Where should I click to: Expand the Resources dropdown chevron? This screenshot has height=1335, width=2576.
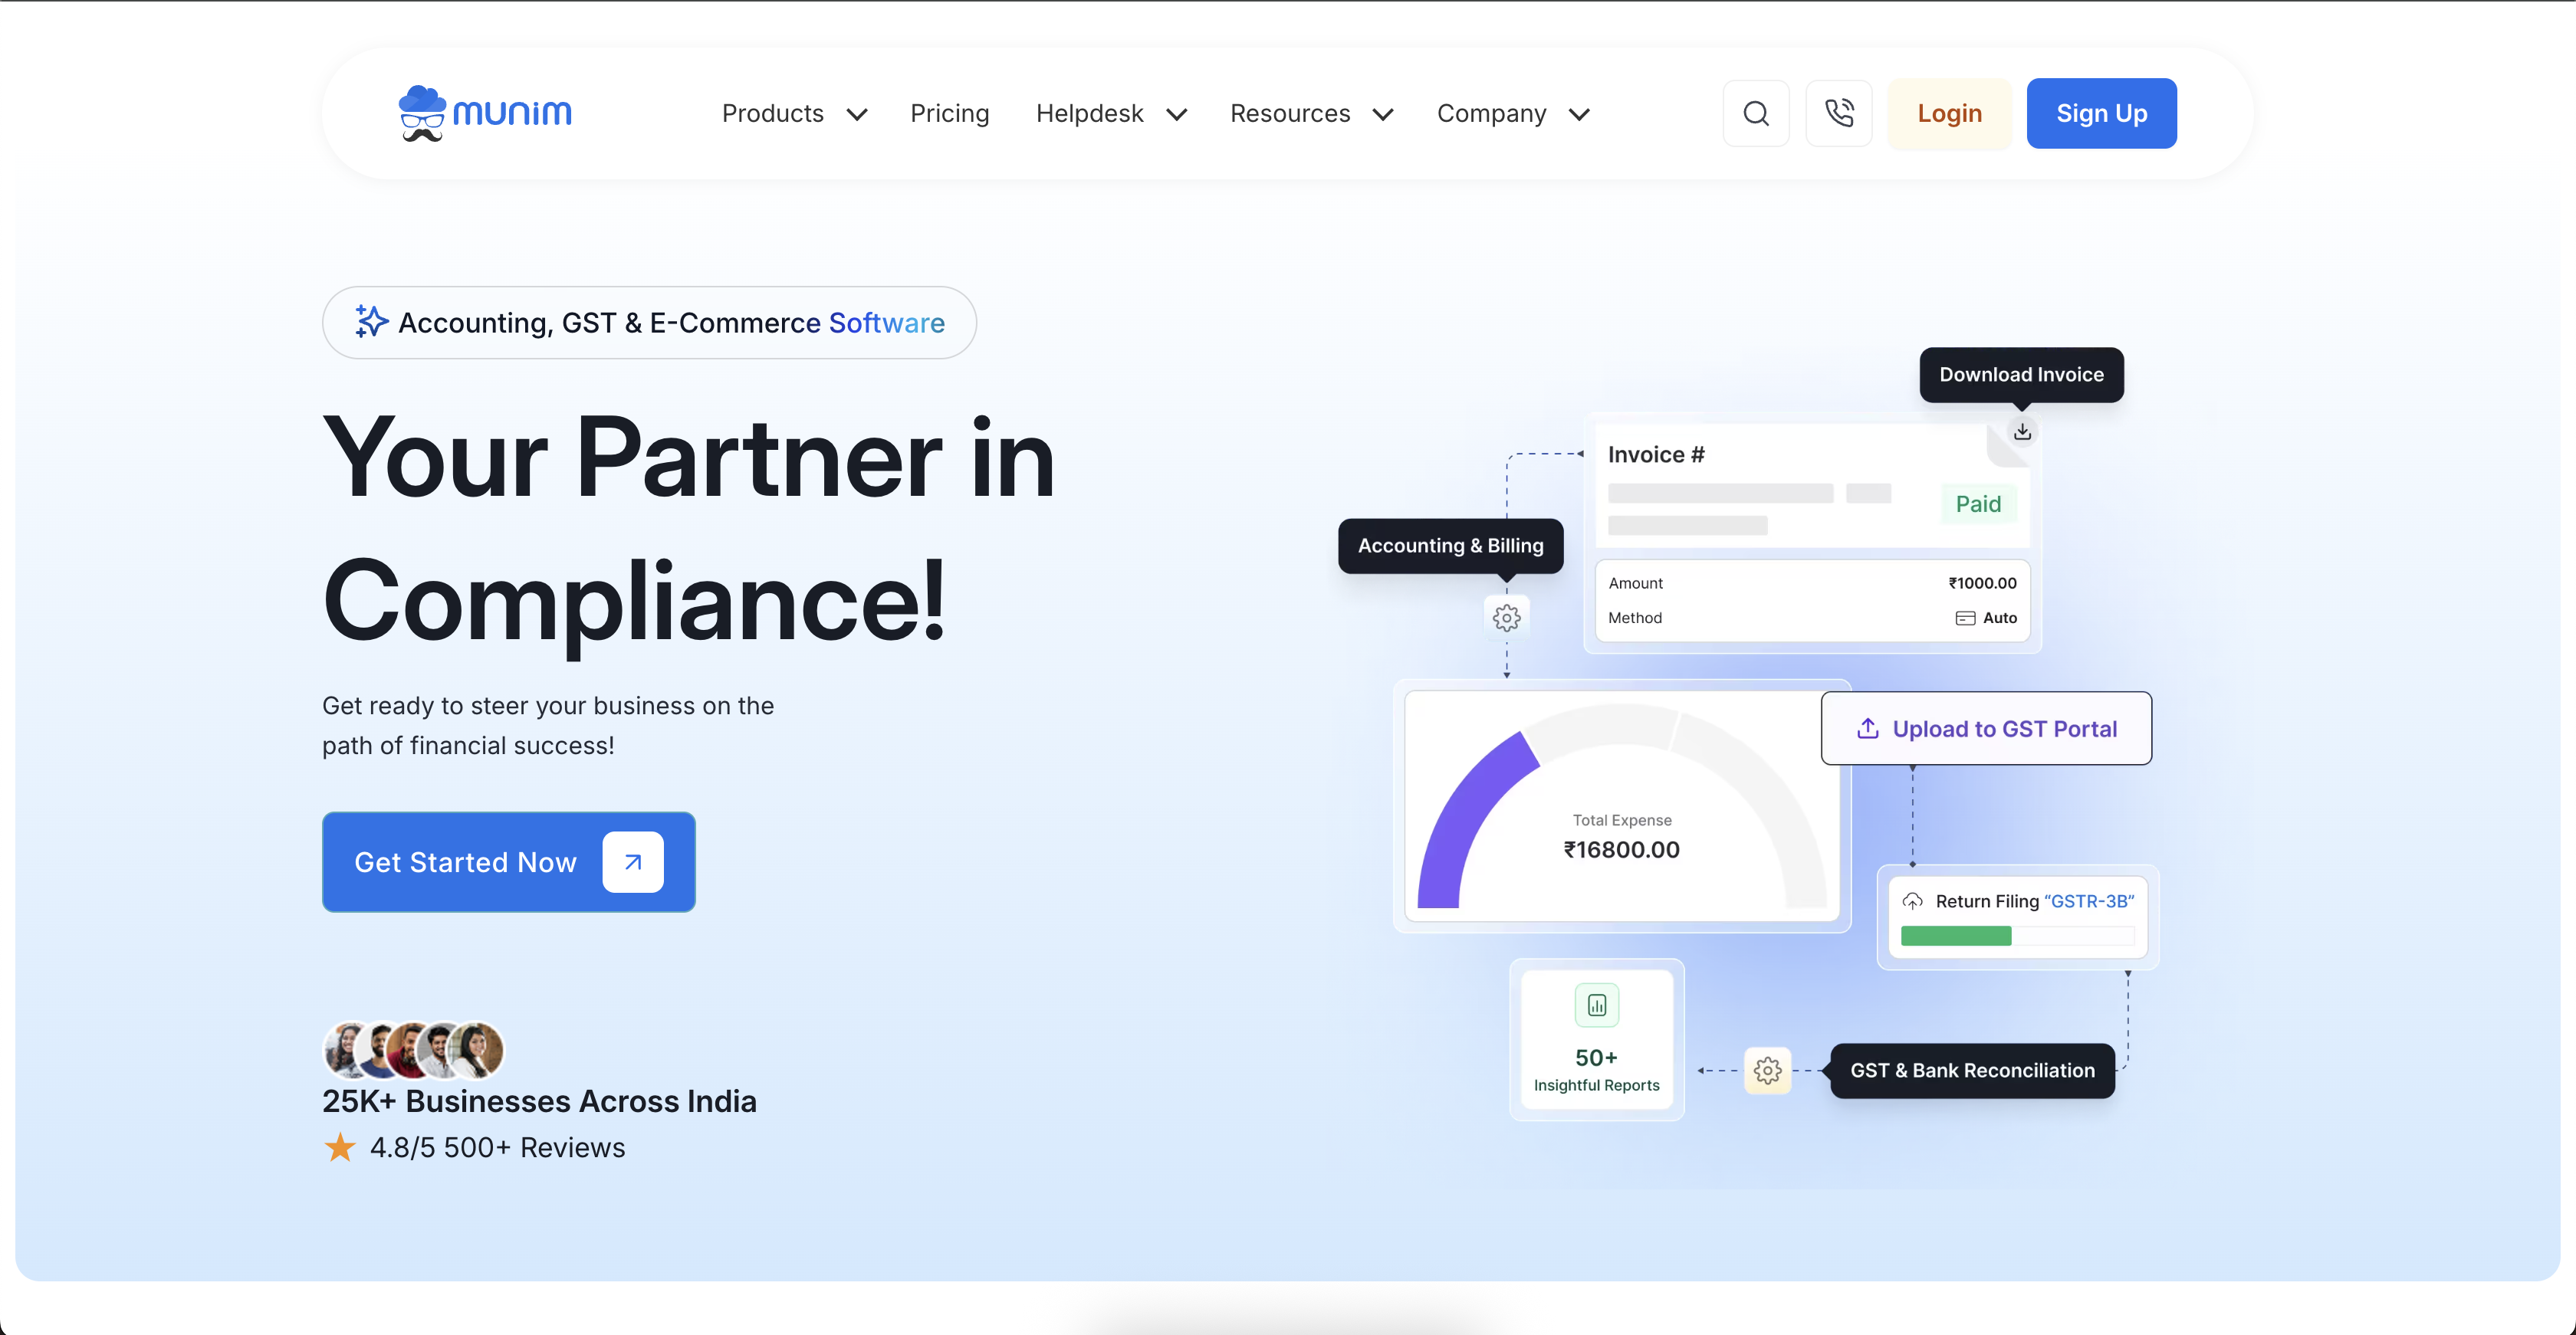pos(1382,115)
